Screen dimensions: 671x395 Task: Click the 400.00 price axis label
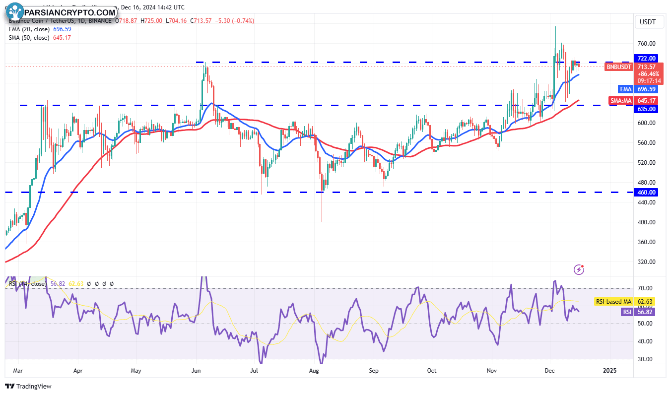tap(647, 222)
